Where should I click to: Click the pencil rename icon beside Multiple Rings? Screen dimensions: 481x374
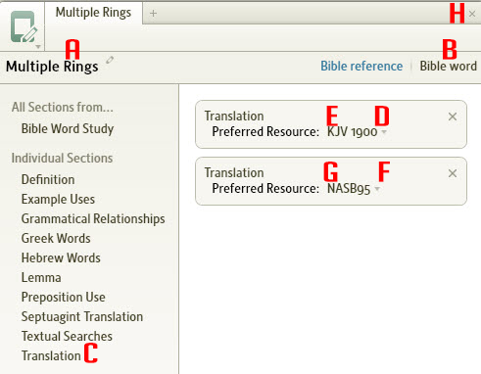pyautogui.click(x=110, y=60)
